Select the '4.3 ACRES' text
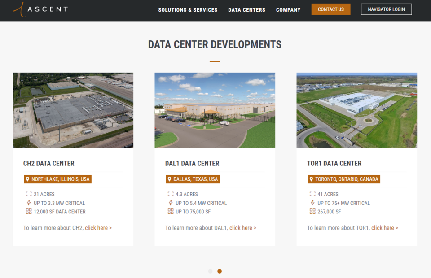 tap(187, 194)
